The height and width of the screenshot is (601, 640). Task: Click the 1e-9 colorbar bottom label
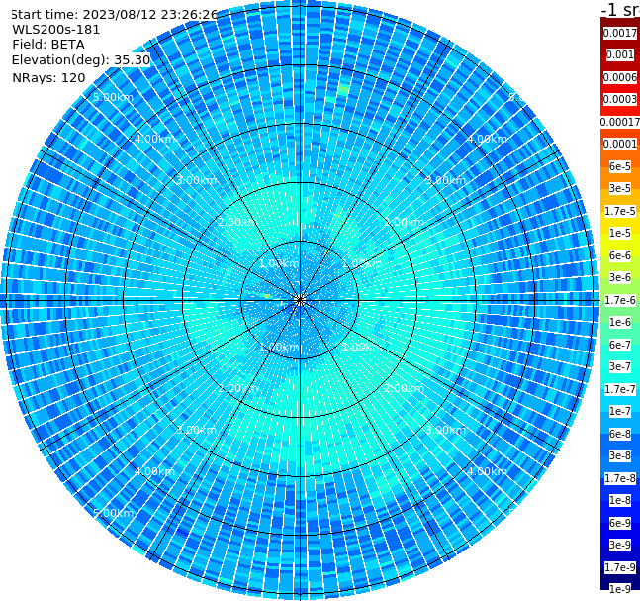[x=620, y=589]
